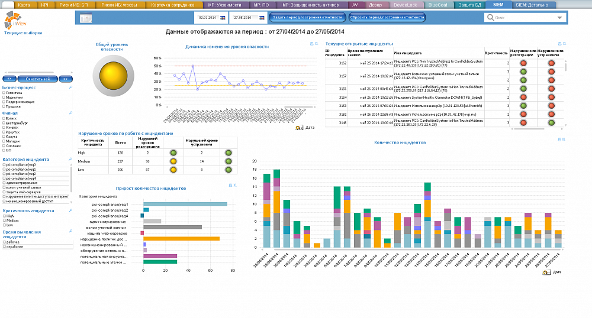Export Количество инцидентов chart to Excel
The height and width of the screenshot is (318, 592).
click(564, 139)
